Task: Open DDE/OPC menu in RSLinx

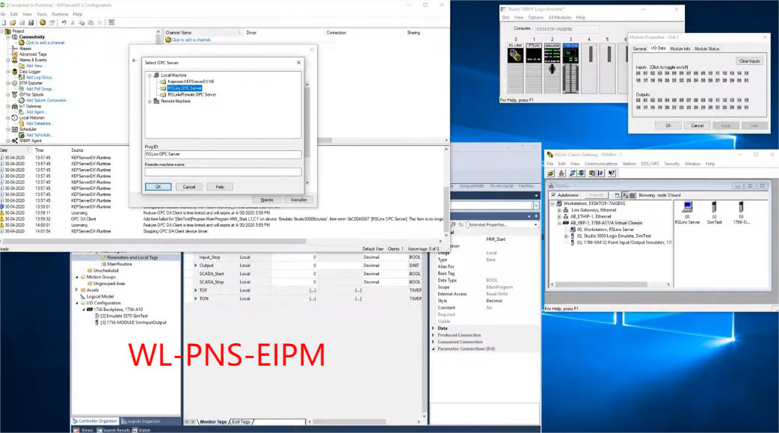Action: pos(650,164)
